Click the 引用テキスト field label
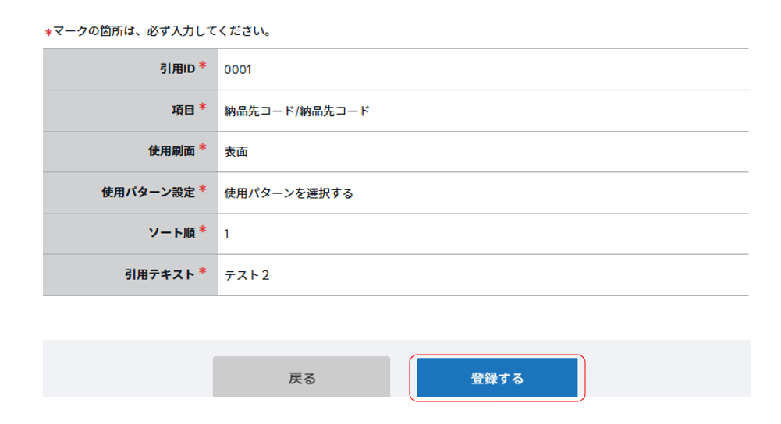Viewport: 781px width, 424px height. click(160, 274)
